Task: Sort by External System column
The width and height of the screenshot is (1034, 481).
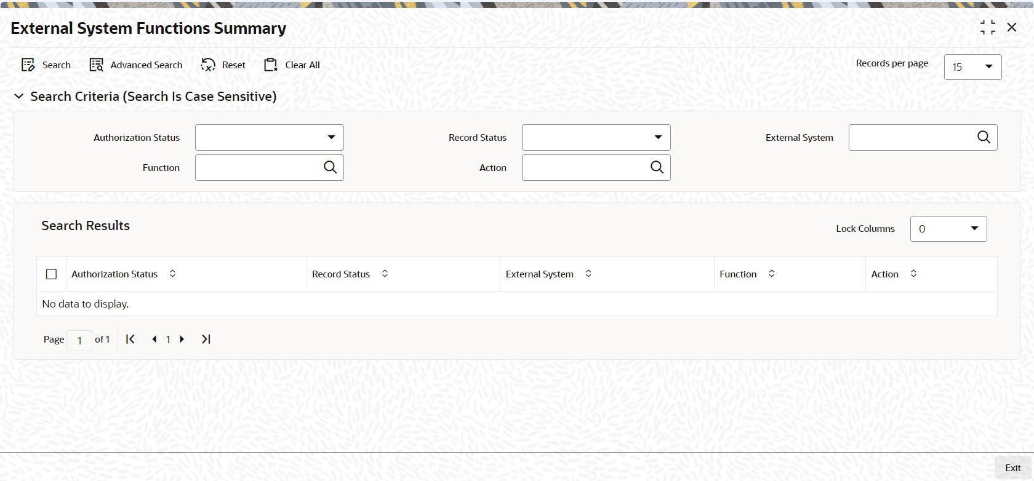Action: pos(588,274)
